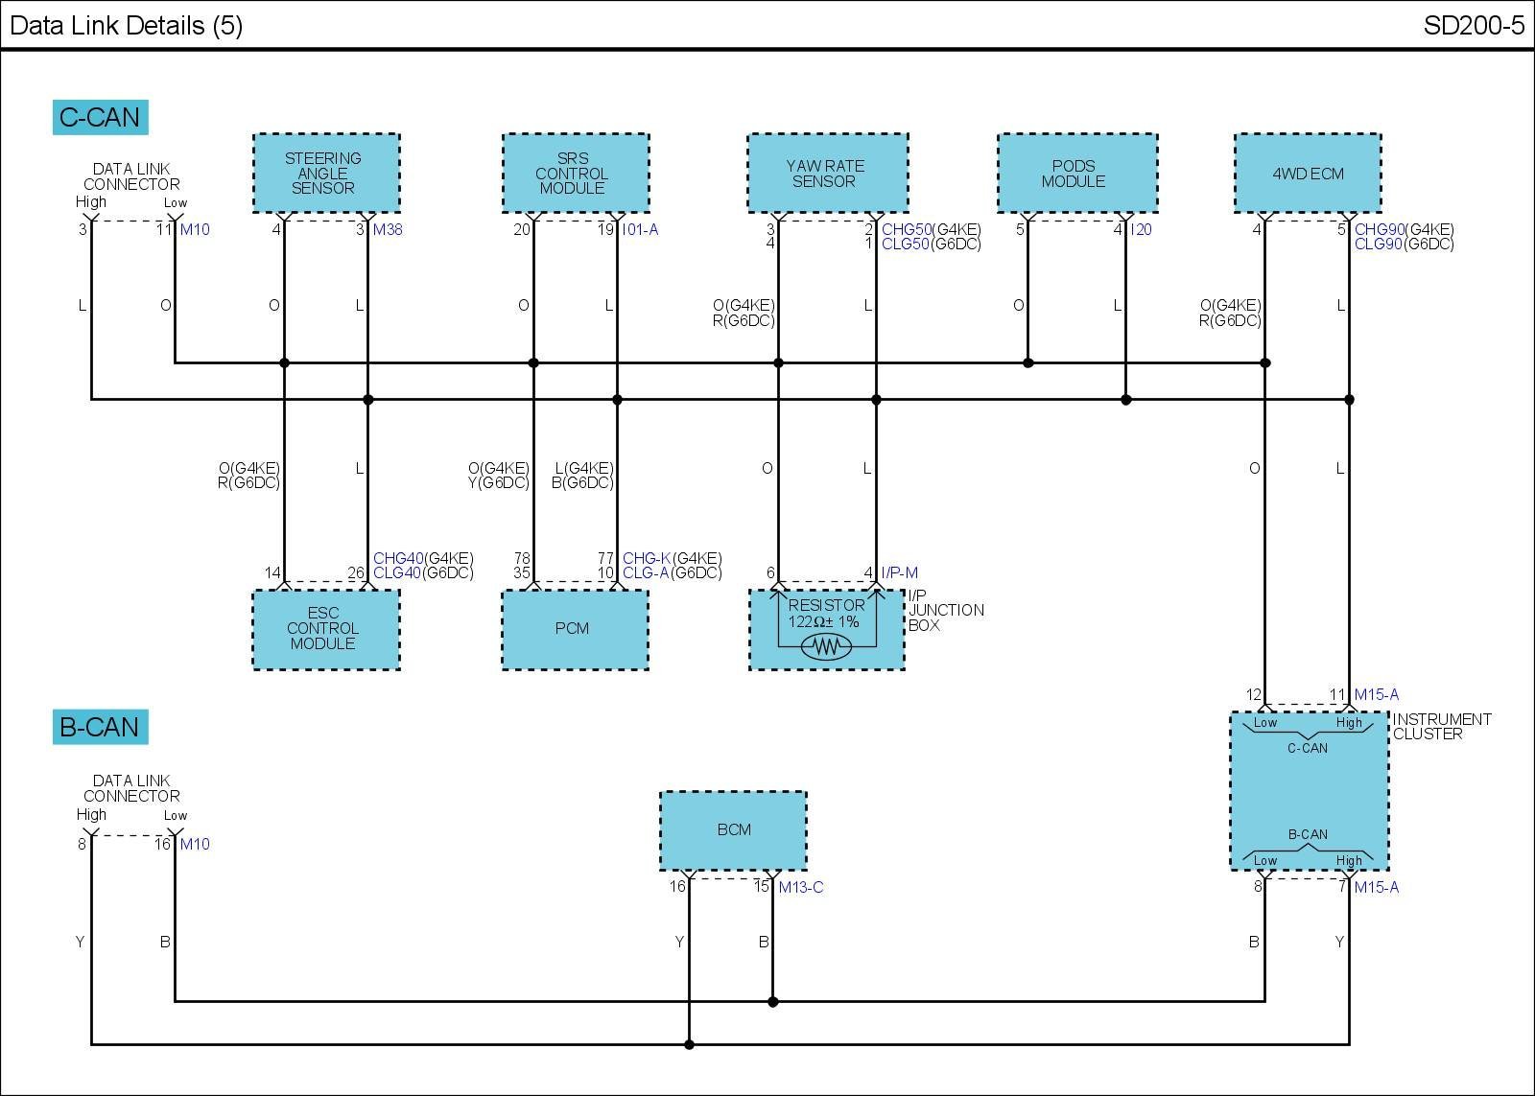The height and width of the screenshot is (1096, 1535).
Task: Click the CHG90 connector link
Action: [x=1379, y=229]
